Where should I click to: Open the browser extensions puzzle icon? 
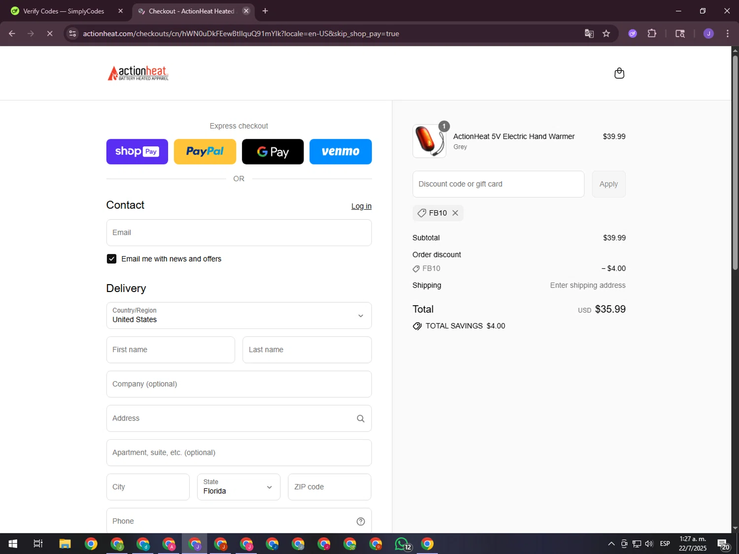[652, 33]
